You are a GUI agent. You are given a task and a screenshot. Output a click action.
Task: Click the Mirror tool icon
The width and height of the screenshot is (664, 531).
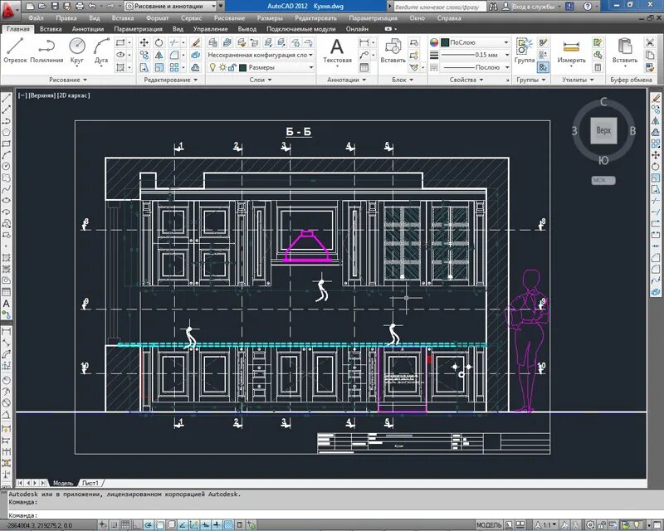159,55
